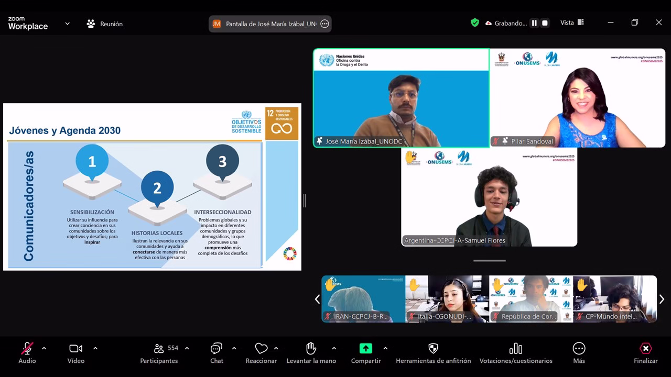The width and height of the screenshot is (671, 377).
Task: Pause the recording
Action: click(534, 23)
